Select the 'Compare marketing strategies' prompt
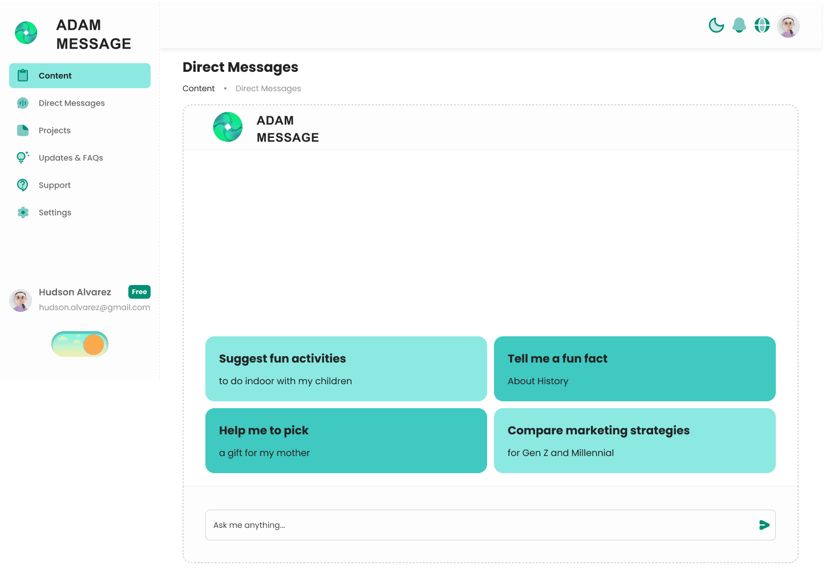Viewport: 826px width, 586px height. click(634, 441)
